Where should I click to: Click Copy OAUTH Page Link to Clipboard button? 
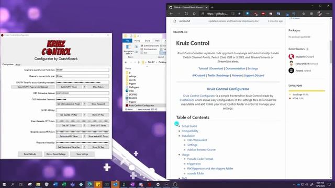tap(33, 87)
